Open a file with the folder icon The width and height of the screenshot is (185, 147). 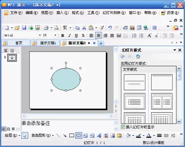pyautogui.click(x=17, y=28)
